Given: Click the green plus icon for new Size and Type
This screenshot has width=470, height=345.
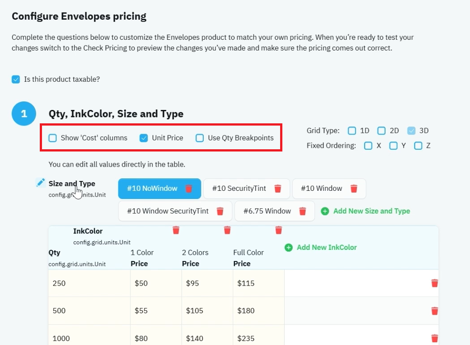Looking at the screenshot, I should coord(325,211).
